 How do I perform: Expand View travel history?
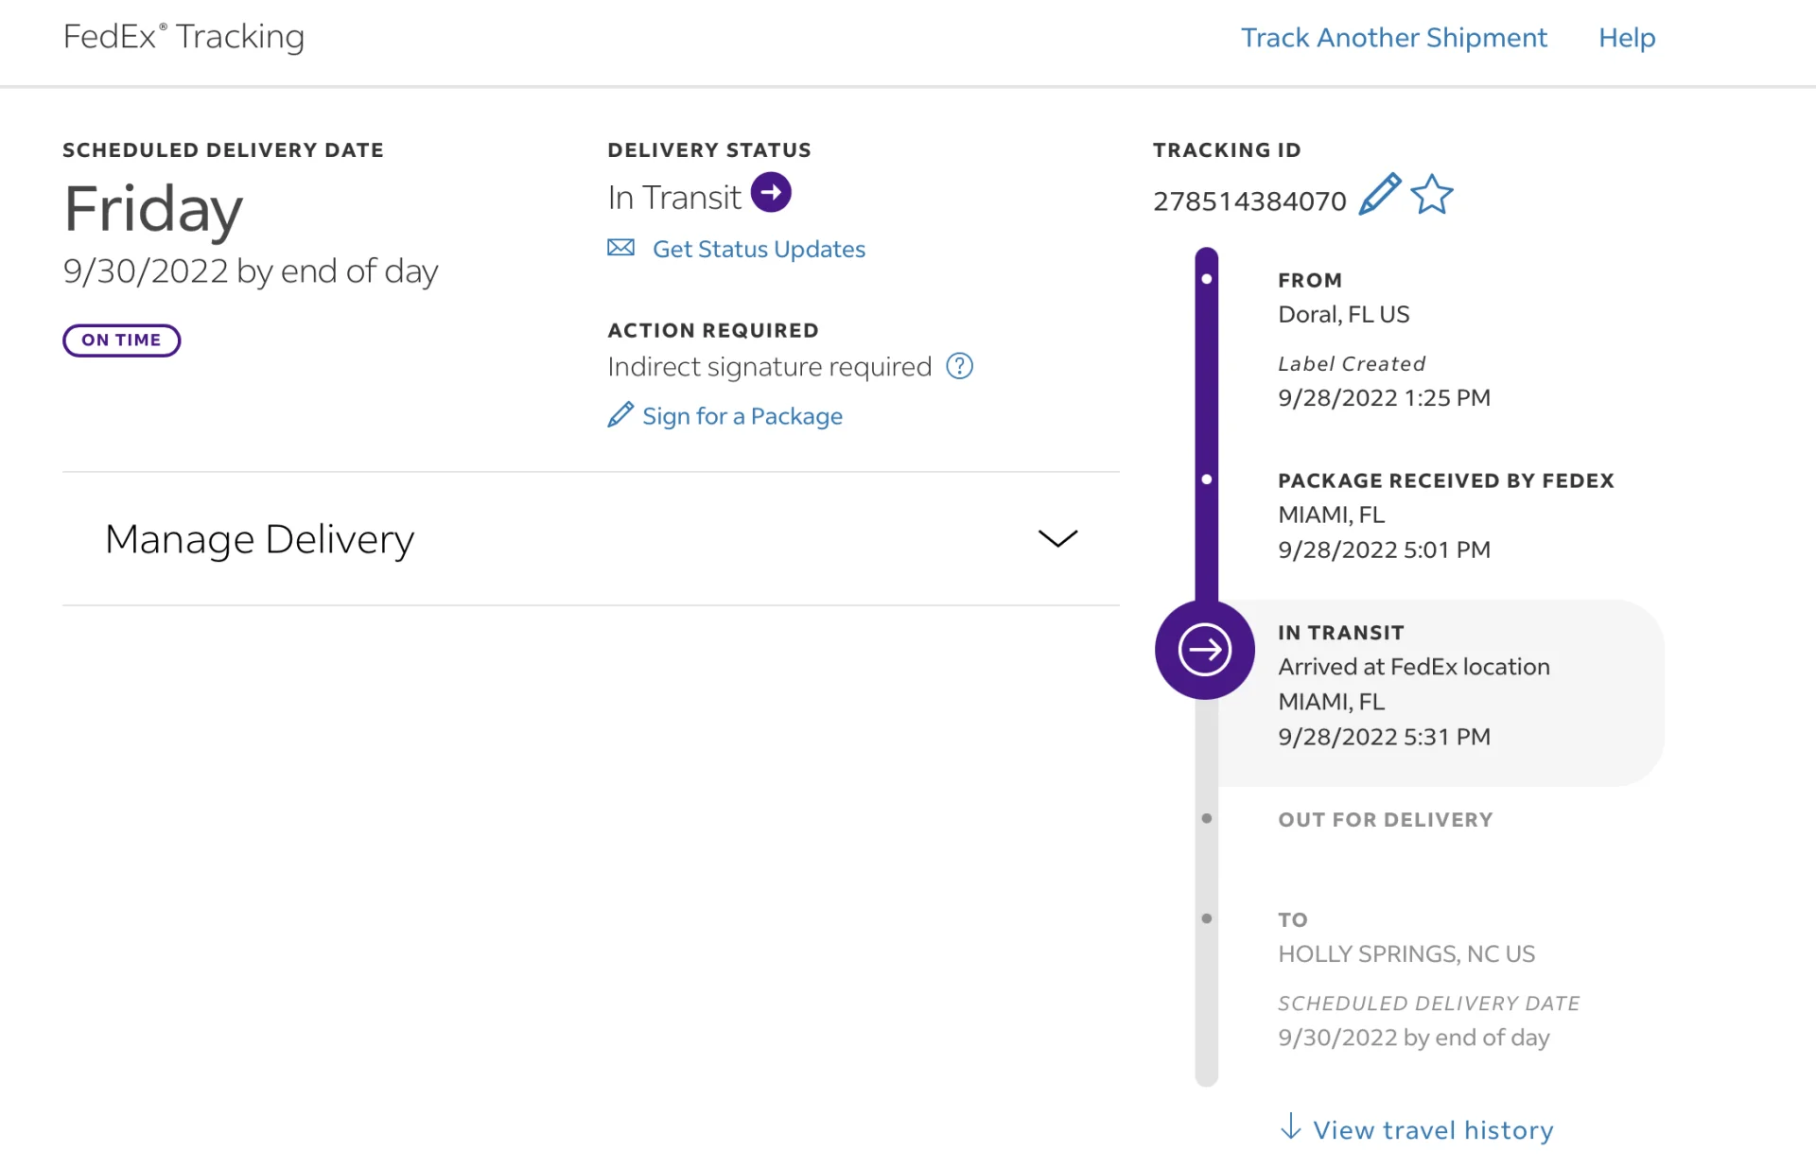pyautogui.click(x=1432, y=1130)
